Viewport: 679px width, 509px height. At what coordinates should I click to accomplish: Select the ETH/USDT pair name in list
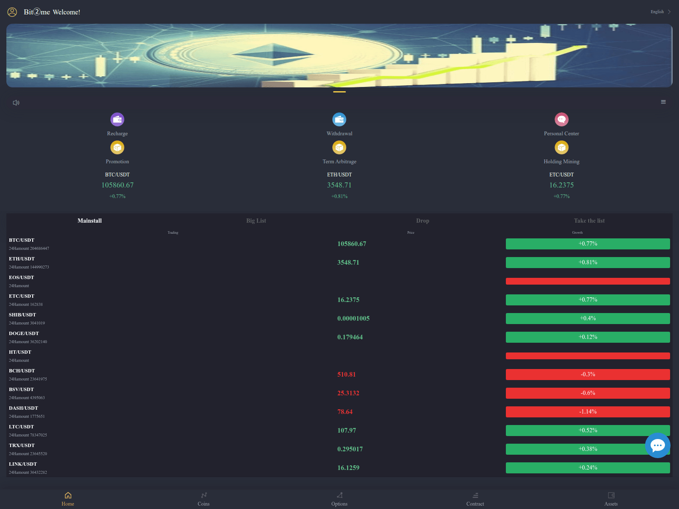click(x=22, y=259)
